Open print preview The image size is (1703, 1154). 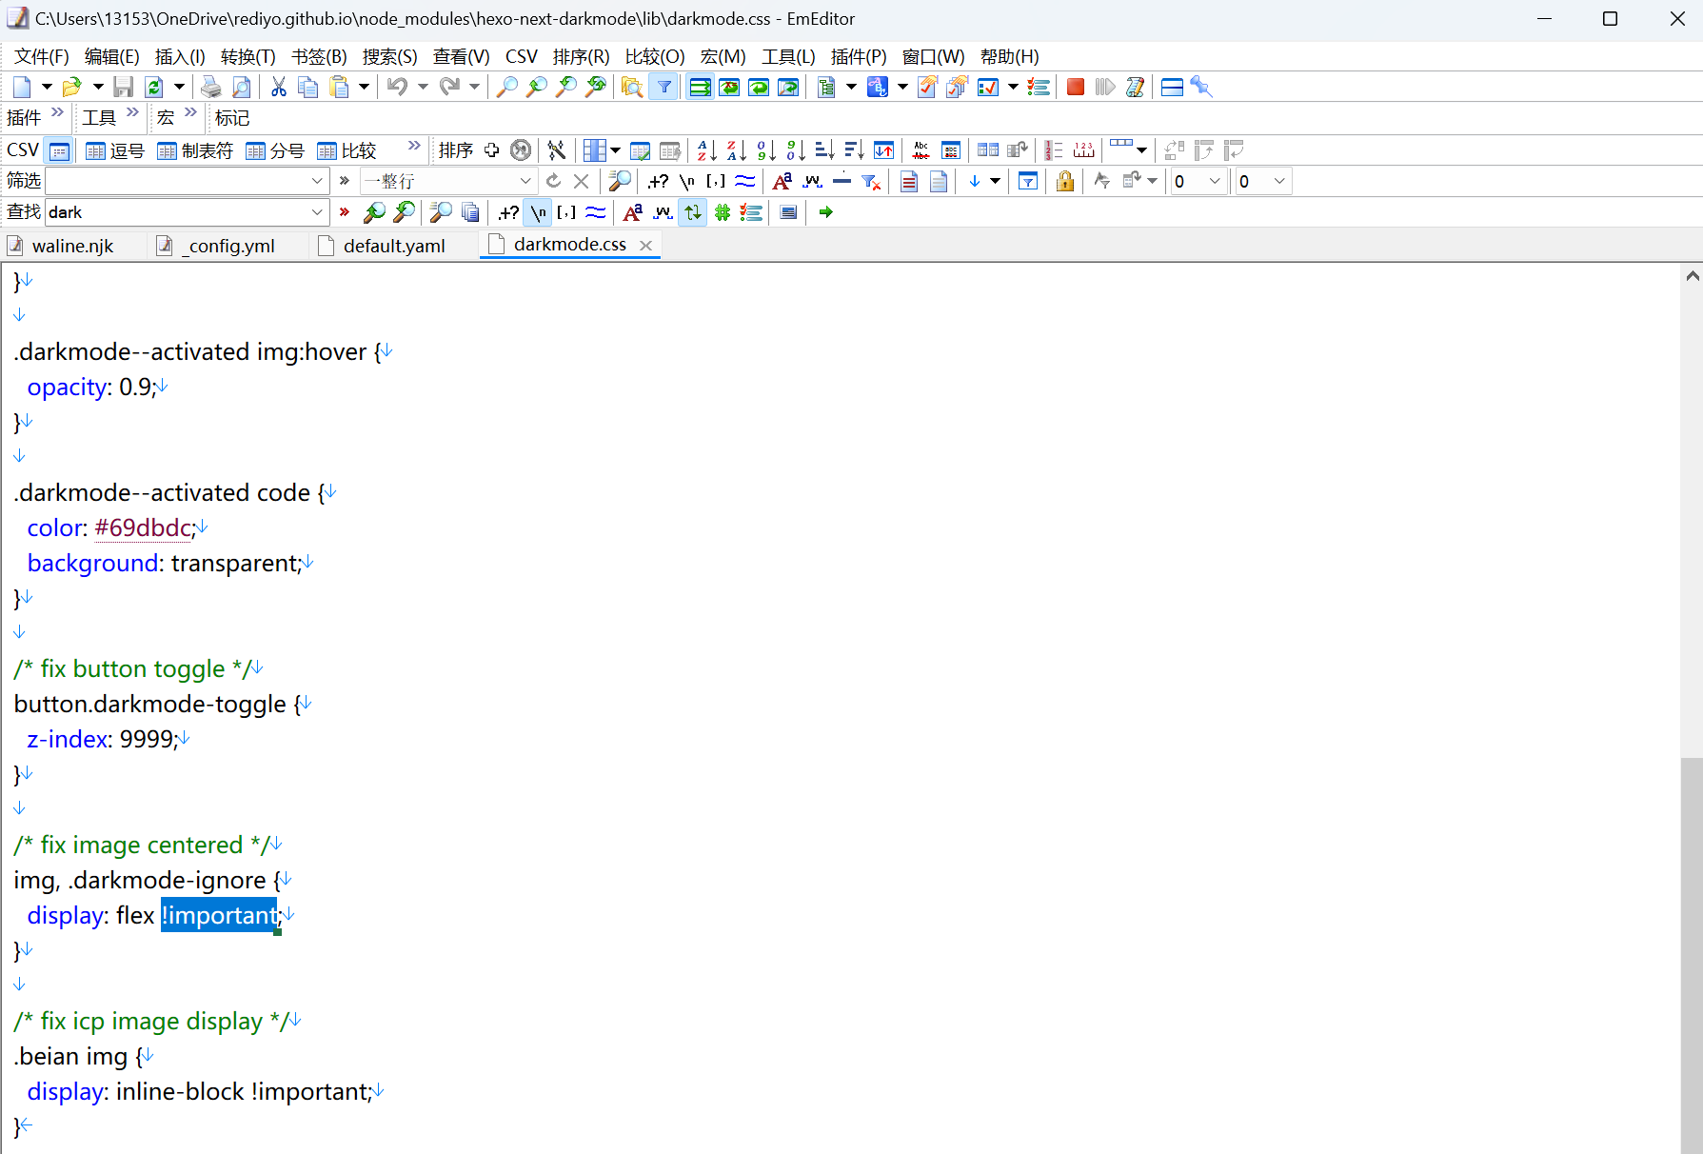pos(242,88)
